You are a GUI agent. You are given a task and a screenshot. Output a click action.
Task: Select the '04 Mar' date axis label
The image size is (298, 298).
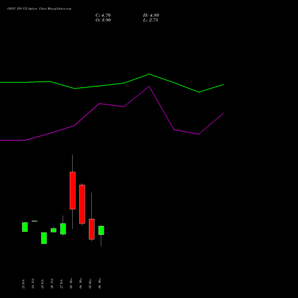pyautogui.click(x=80, y=283)
